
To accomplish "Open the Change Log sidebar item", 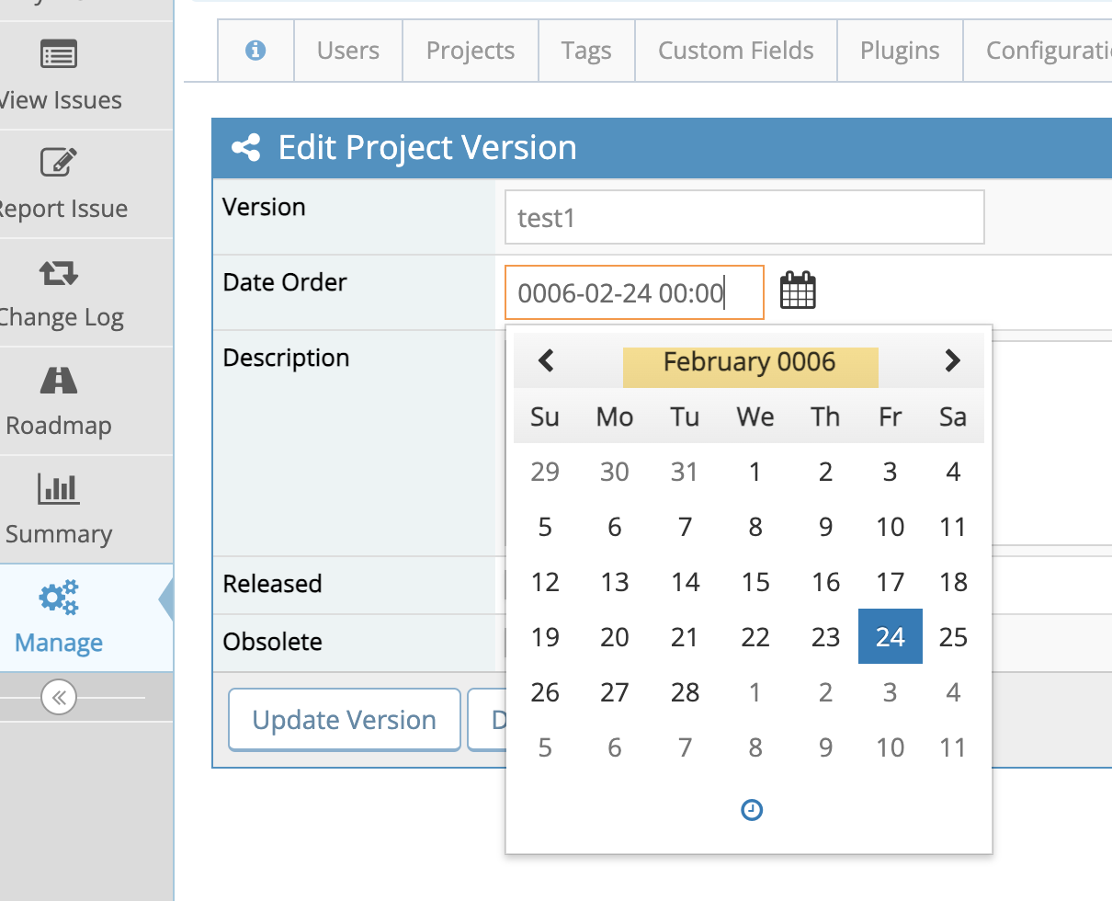I will [x=59, y=292].
